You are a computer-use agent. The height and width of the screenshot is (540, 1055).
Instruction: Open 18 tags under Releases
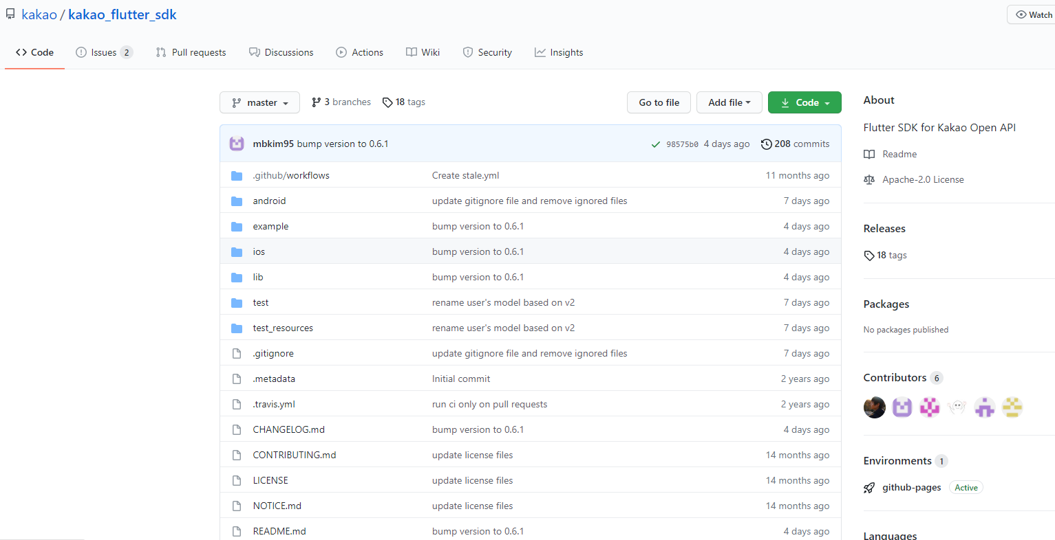(x=886, y=255)
